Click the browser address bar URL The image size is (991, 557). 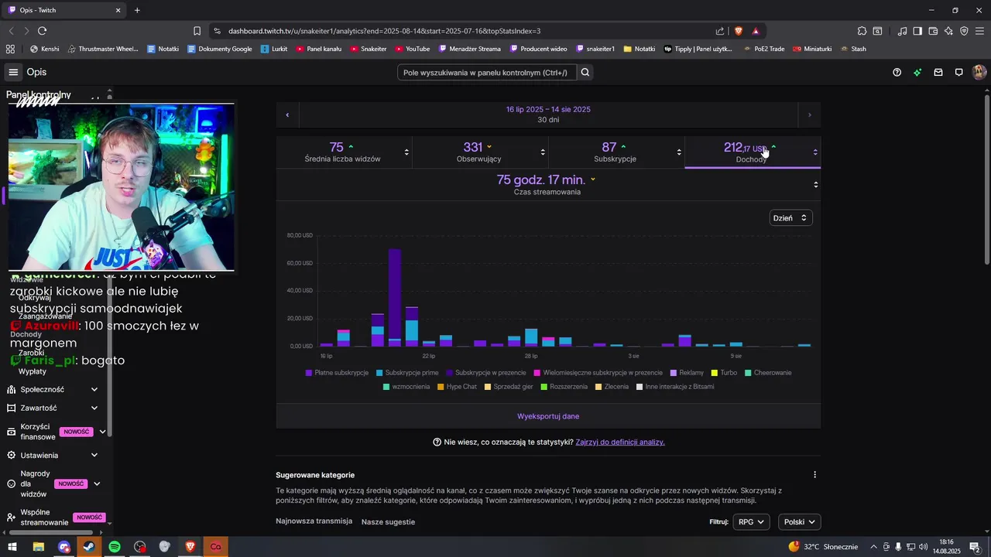tap(384, 31)
